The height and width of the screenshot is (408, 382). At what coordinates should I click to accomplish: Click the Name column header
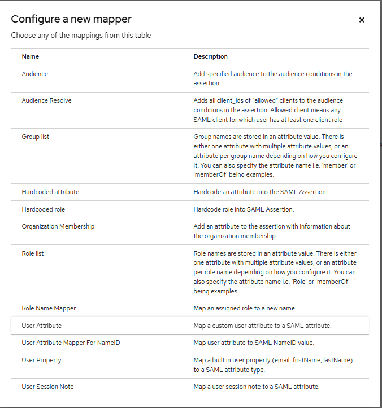[30, 56]
